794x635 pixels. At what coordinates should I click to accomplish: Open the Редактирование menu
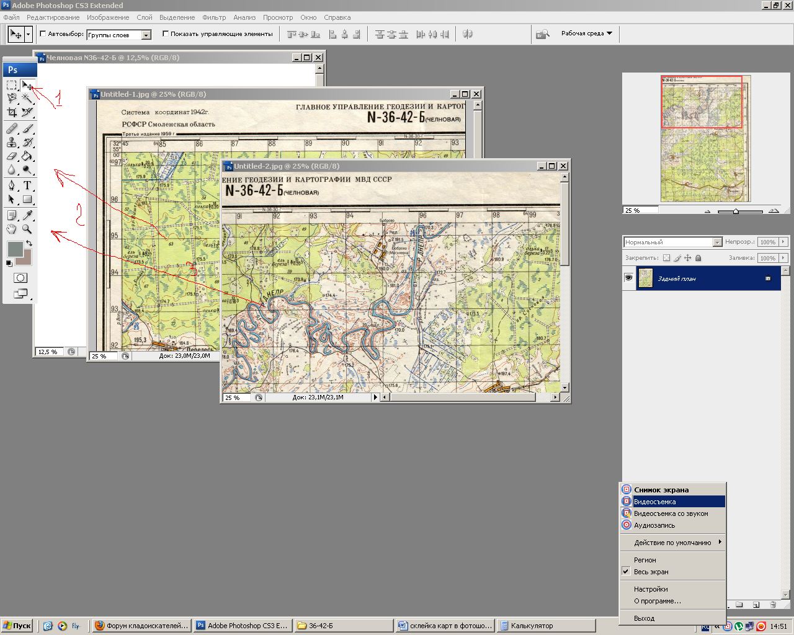pyautogui.click(x=52, y=17)
